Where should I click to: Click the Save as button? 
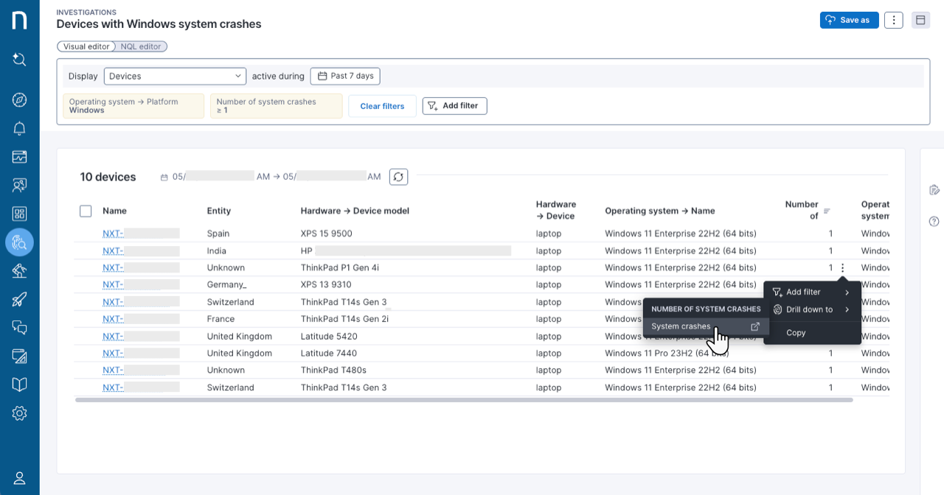click(849, 20)
